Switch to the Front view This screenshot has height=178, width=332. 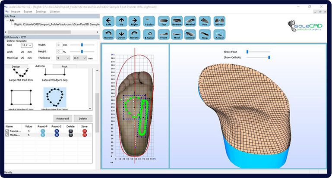(164, 34)
